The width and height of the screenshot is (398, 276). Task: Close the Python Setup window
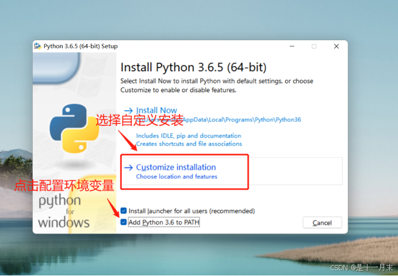(x=336, y=47)
